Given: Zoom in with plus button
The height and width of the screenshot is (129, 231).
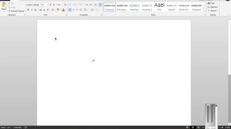Looking at the screenshot, I should click(222, 128).
